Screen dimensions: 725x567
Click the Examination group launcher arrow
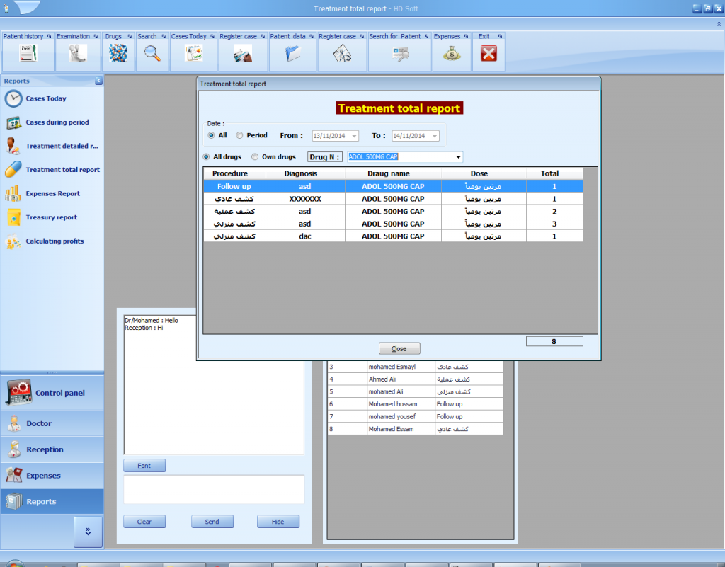[96, 36]
